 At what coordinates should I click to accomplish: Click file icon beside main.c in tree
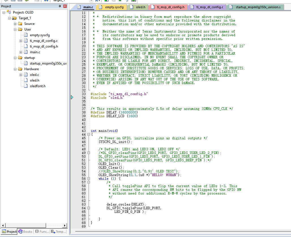(x=26, y=52)
